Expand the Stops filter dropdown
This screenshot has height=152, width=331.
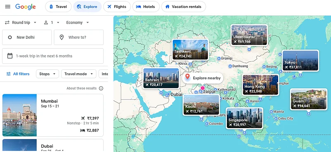47,74
